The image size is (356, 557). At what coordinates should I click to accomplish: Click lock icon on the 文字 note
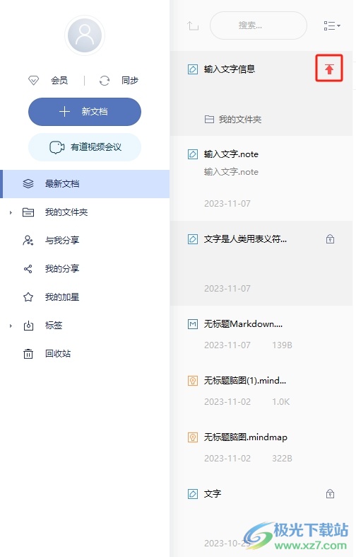pos(330,494)
